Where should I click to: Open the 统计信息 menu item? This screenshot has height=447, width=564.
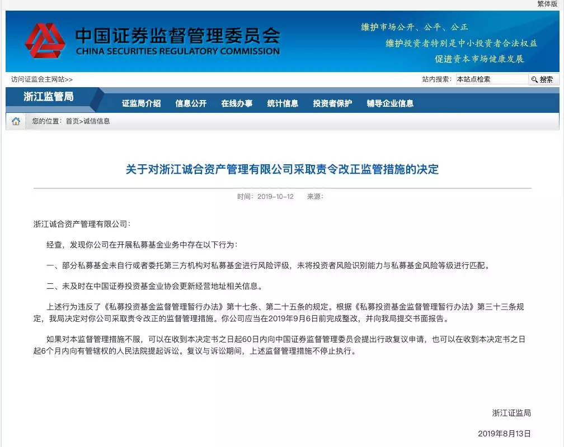[x=283, y=103]
